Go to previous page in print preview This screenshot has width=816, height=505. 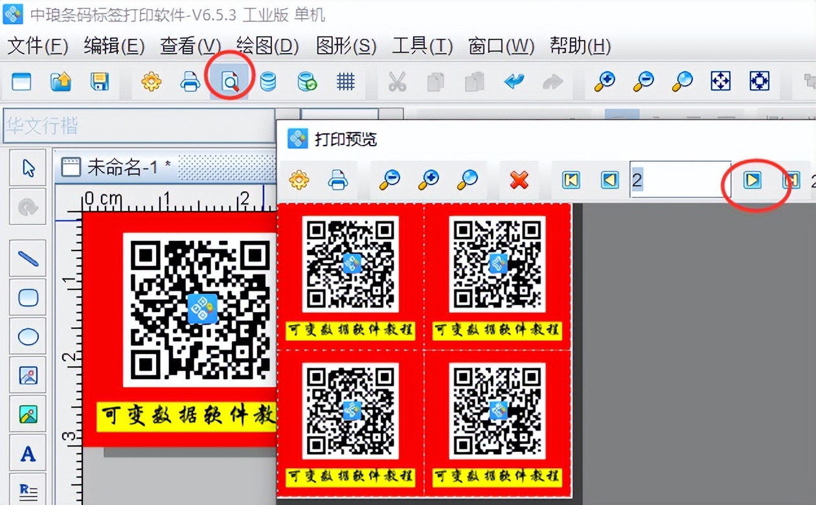(x=609, y=179)
